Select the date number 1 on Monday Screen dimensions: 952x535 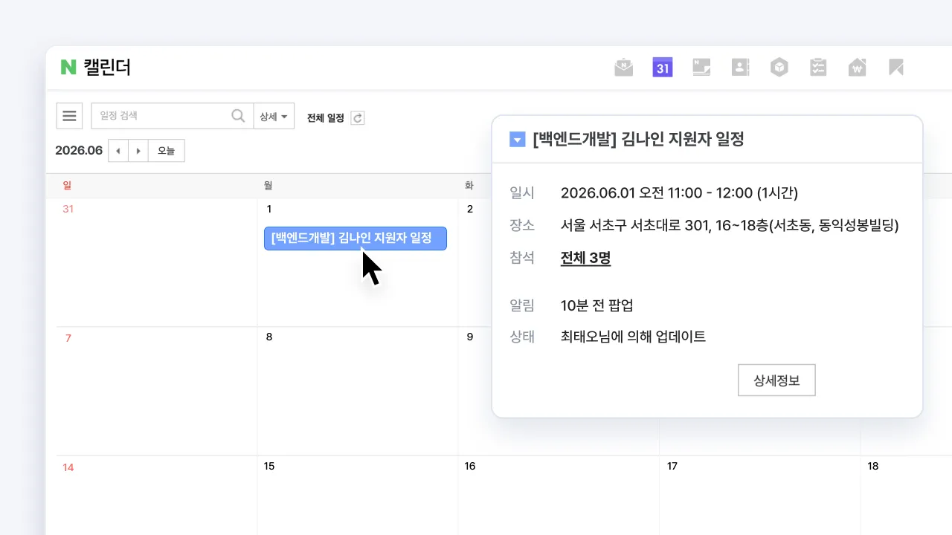click(269, 210)
